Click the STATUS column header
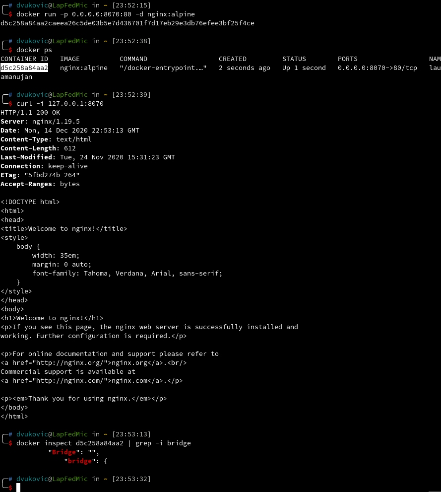 [294, 59]
